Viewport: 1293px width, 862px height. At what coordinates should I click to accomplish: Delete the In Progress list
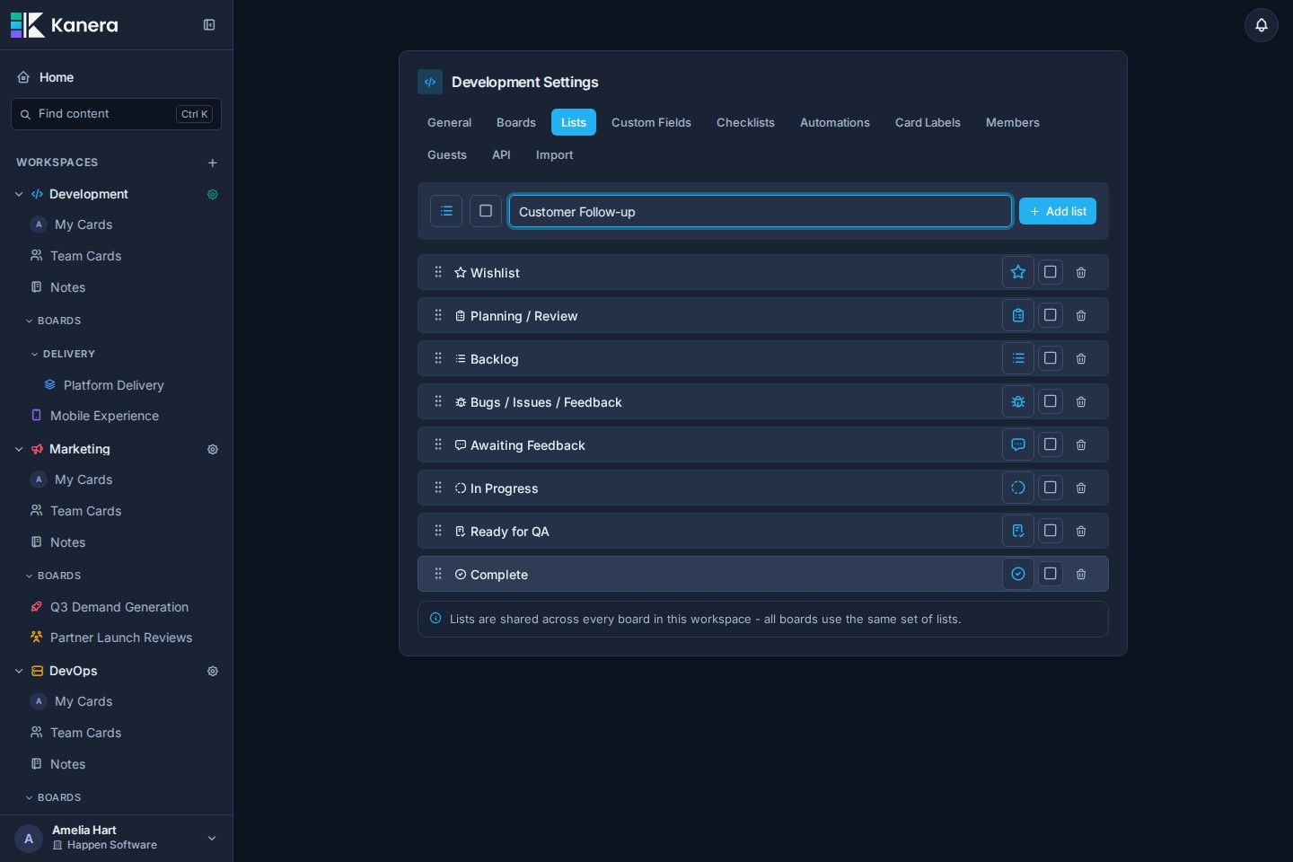(1081, 488)
